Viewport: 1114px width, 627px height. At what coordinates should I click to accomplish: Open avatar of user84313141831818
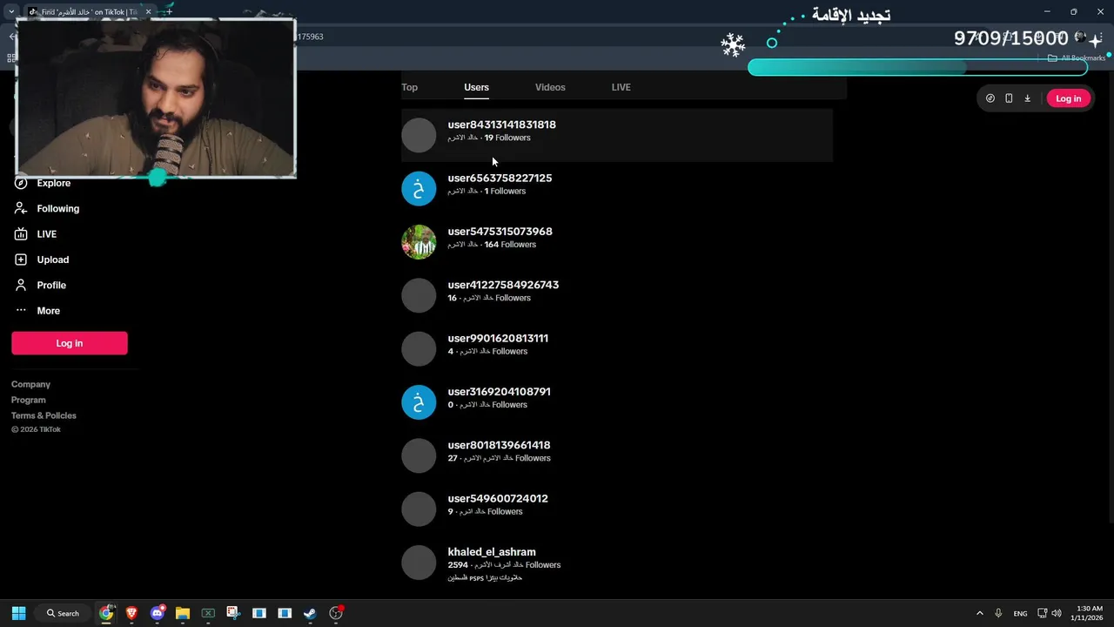click(419, 135)
